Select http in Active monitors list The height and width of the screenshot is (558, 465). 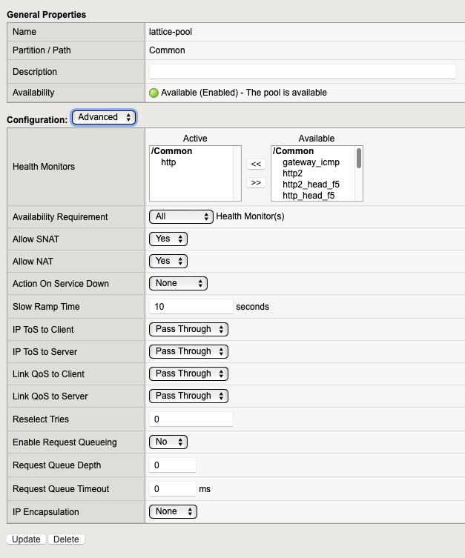pyautogui.click(x=168, y=162)
